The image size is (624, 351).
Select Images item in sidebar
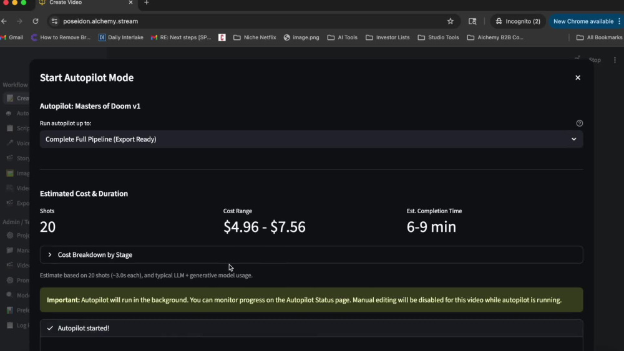(x=16, y=173)
